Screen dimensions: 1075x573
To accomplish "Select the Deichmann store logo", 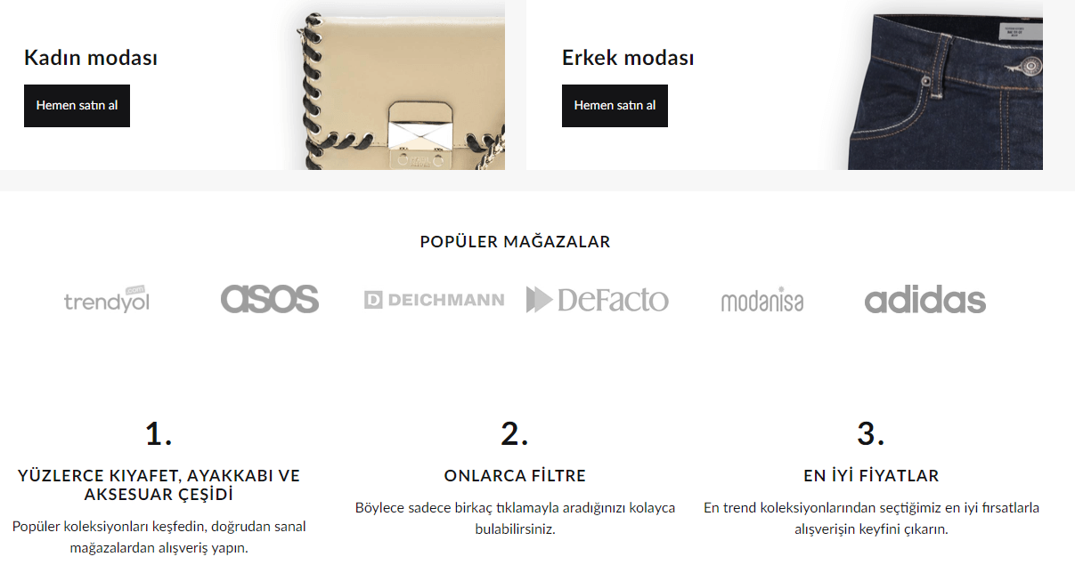I will (x=434, y=300).
